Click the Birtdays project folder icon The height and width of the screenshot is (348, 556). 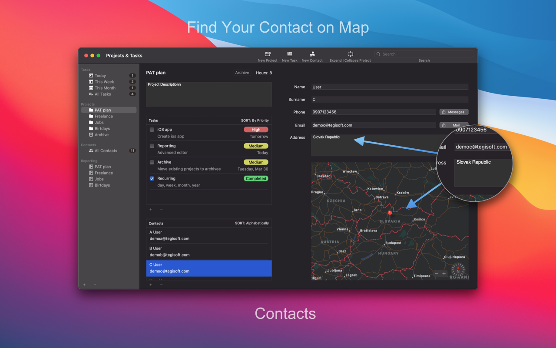click(x=91, y=128)
